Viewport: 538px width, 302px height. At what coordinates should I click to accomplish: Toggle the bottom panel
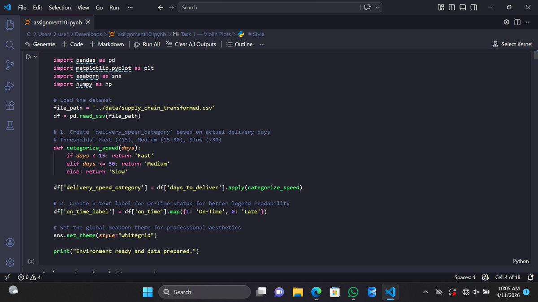pyautogui.click(x=463, y=7)
